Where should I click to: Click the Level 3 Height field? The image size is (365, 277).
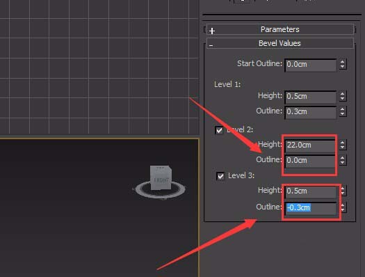[311, 191]
